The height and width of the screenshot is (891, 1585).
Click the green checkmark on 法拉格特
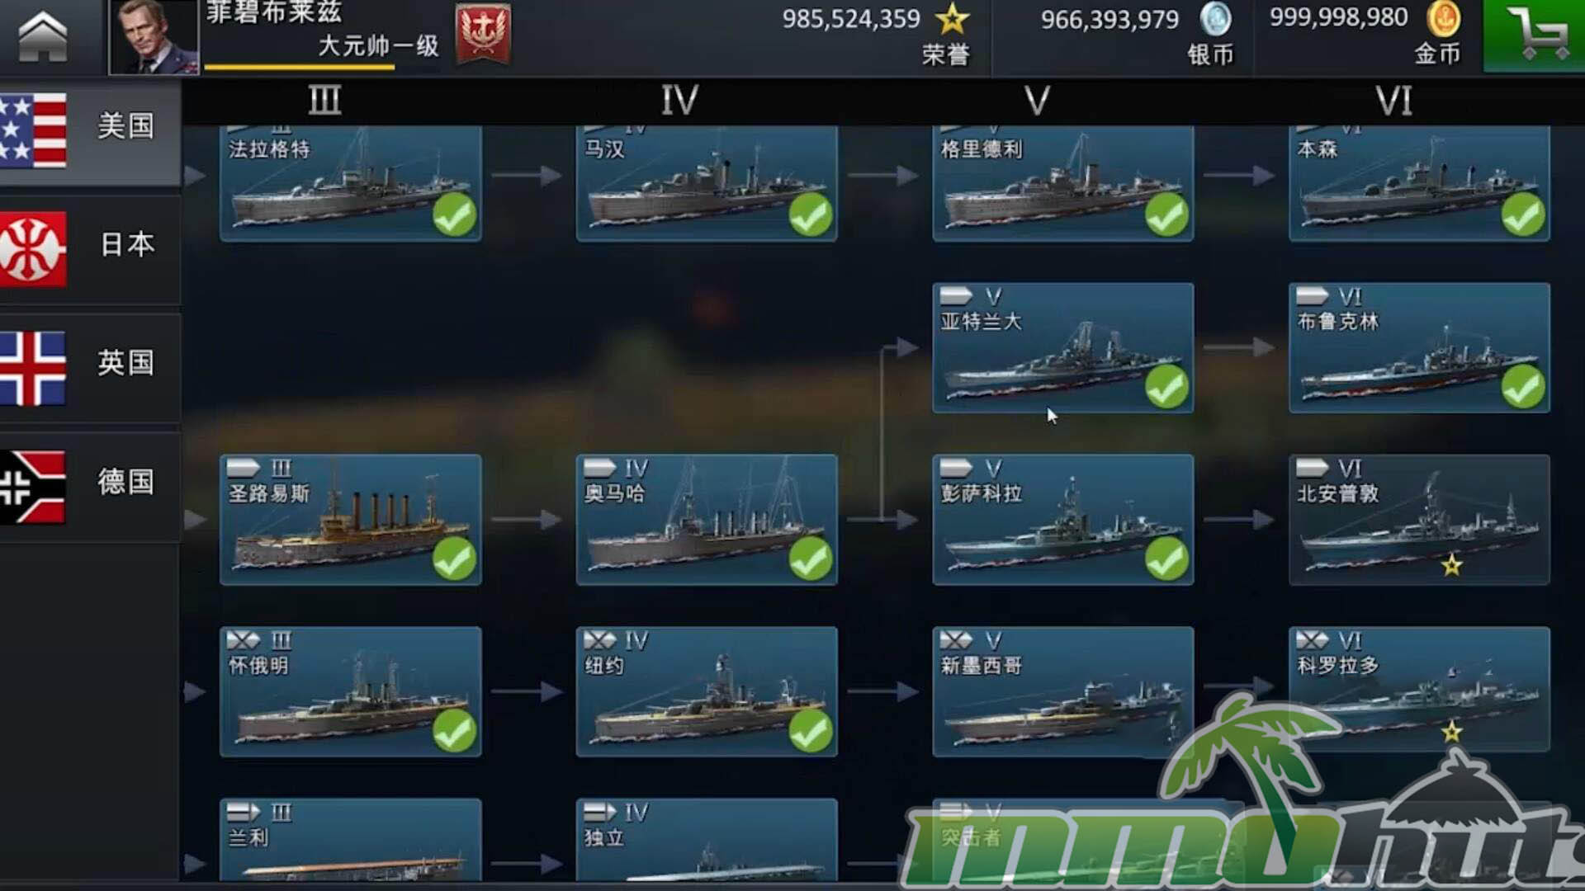[x=454, y=214]
